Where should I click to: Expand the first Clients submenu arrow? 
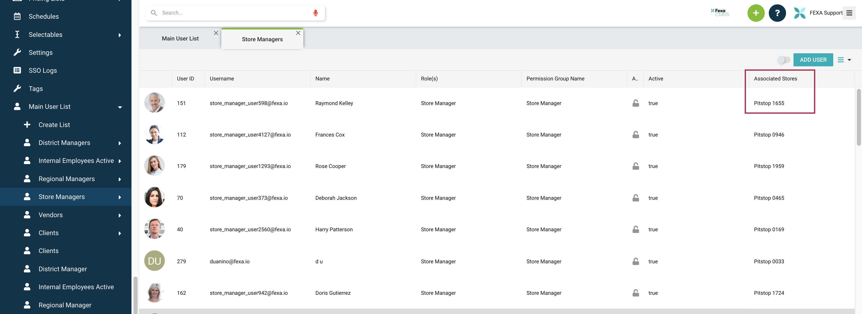click(x=120, y=234)
